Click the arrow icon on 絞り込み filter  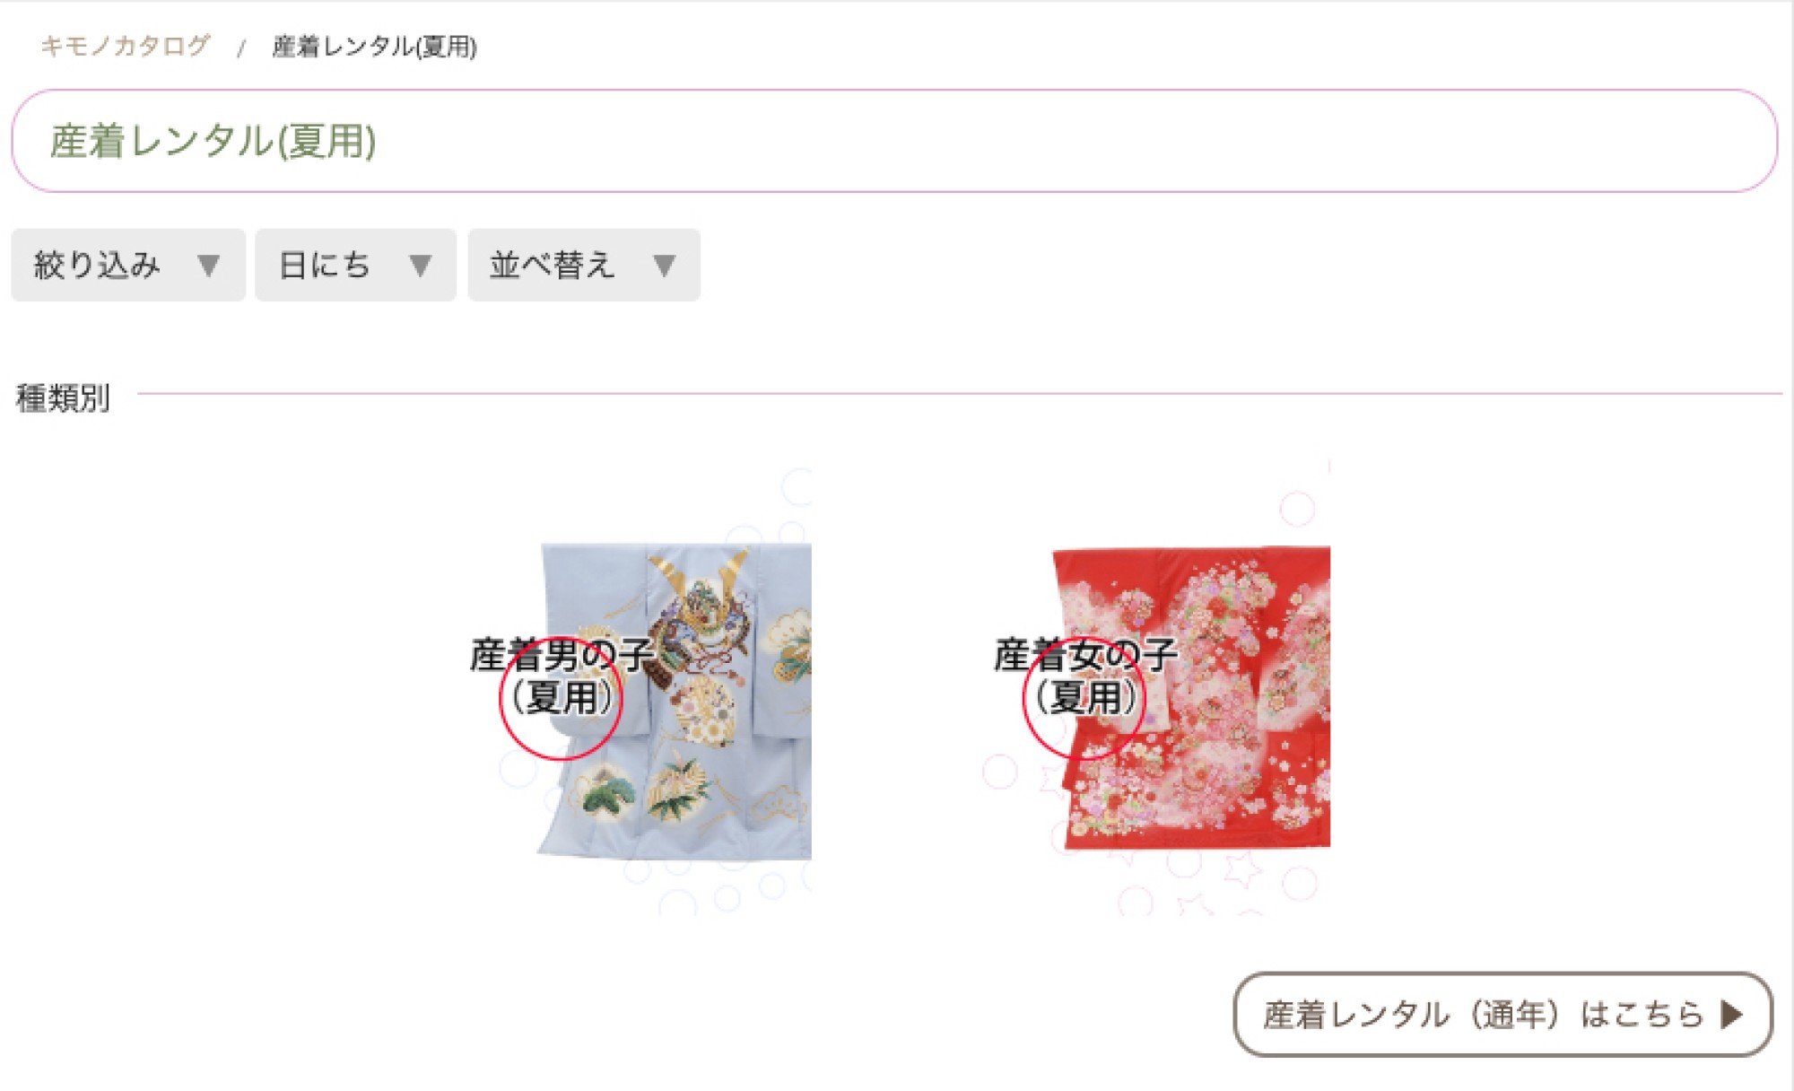coord(208,266)
